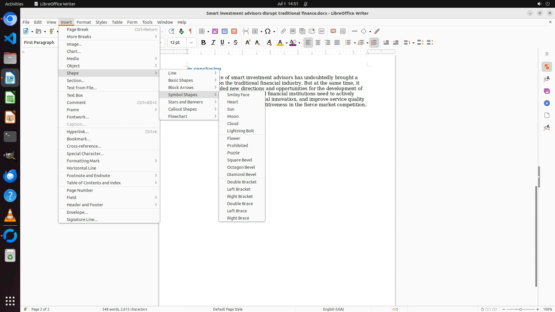Click the Insert Image toolbar icon
The width and height of the screenshot is (555, 312).
pos(215,31)
